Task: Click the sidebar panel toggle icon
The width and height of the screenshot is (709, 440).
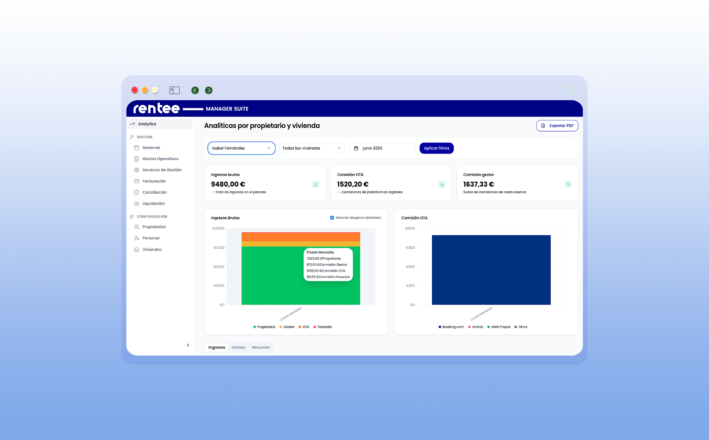Action: coord(174,90)
